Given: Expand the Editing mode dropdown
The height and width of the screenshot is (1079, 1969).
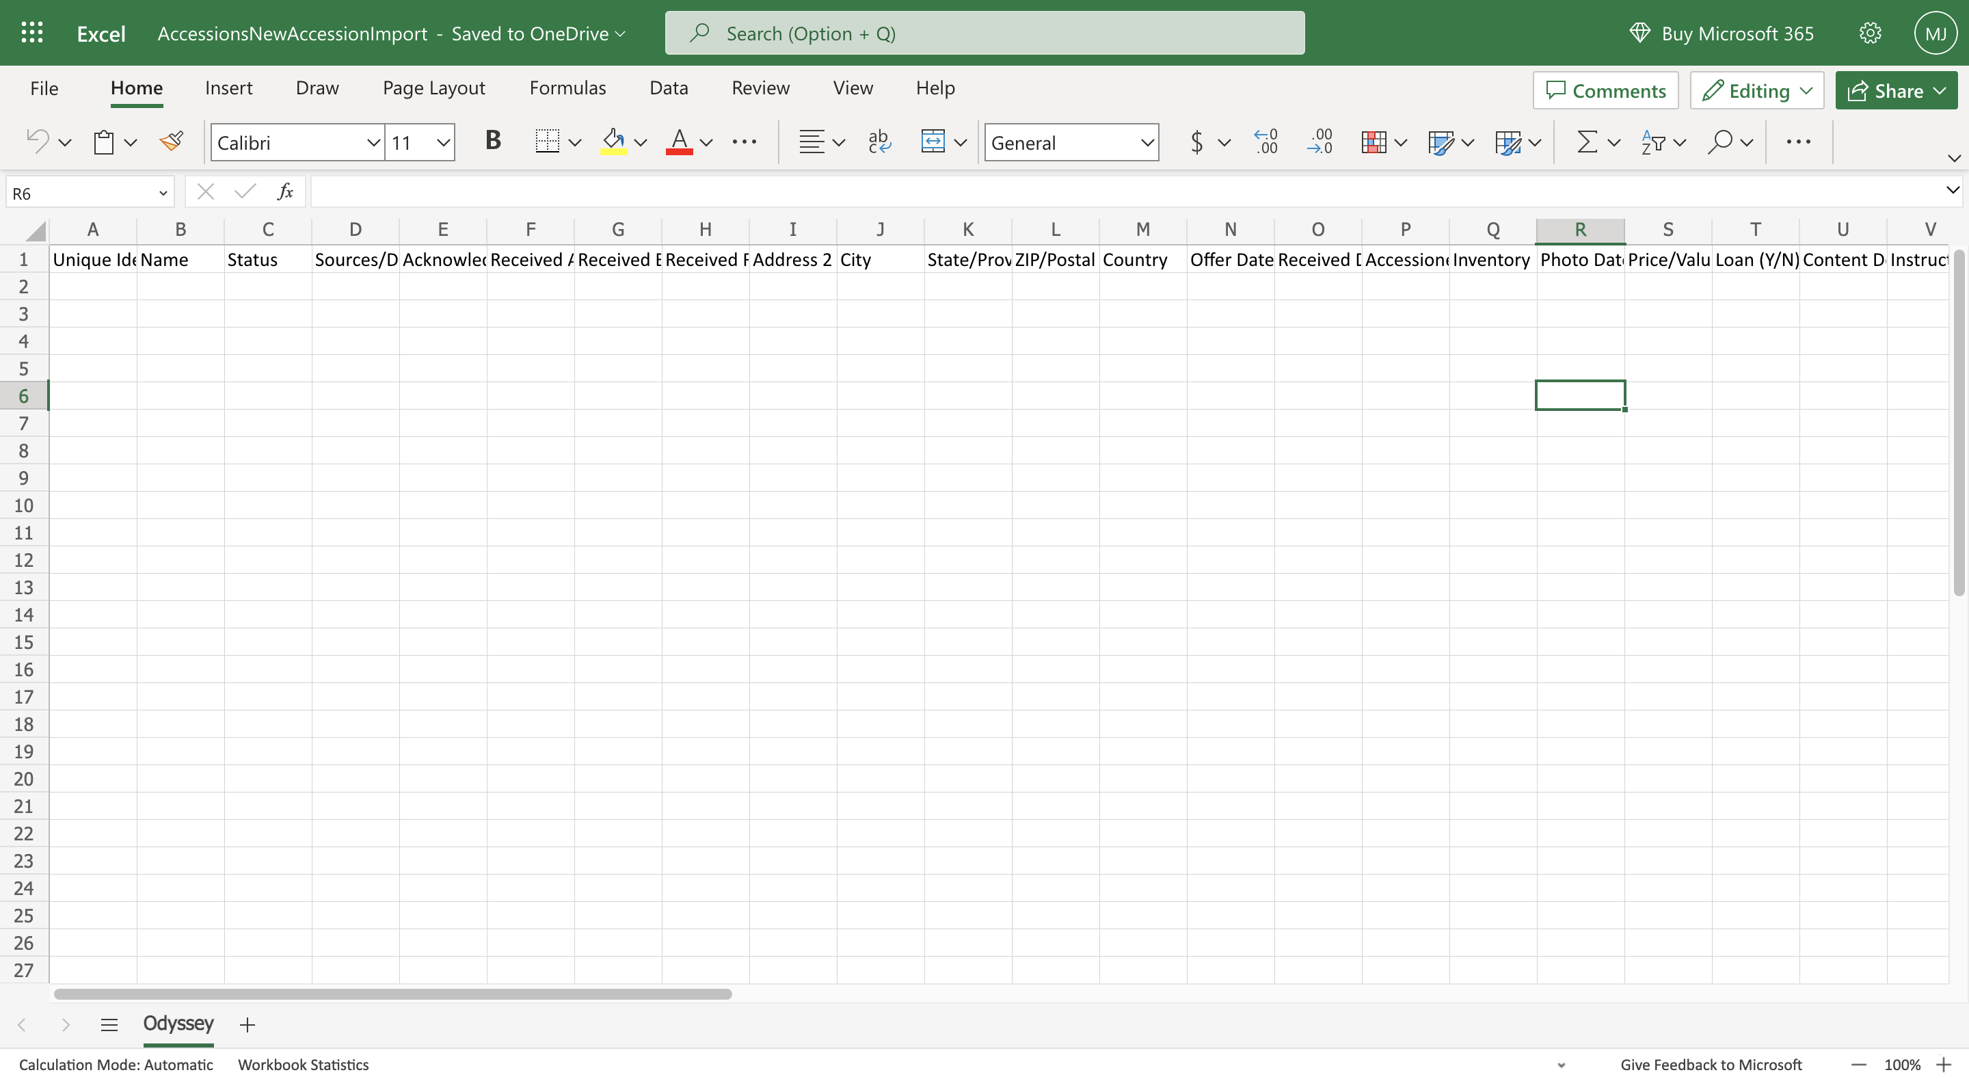Looking at the screenshot, I should (1756, 91).
